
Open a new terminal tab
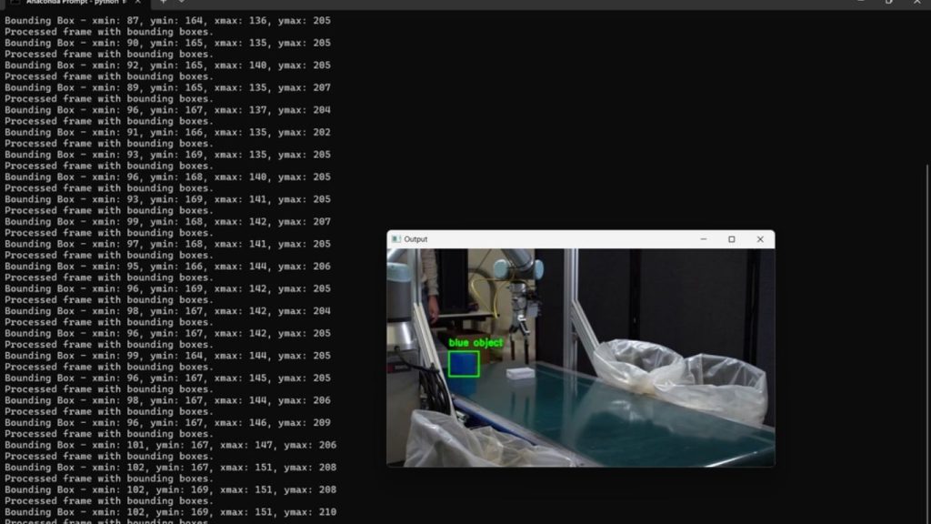click(x=164, y=3)
